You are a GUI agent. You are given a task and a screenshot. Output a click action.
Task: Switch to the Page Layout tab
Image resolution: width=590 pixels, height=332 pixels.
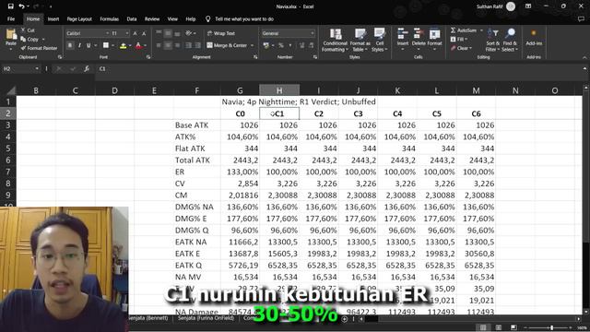pos(79,18)
